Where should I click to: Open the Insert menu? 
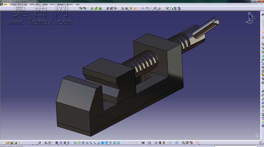click(x=45, y=4)
